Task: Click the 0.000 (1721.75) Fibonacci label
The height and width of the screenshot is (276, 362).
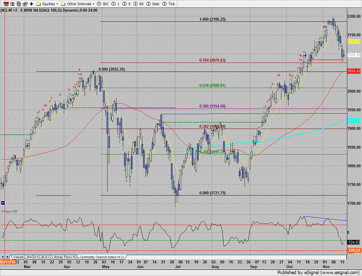Action: pos(212,193)
